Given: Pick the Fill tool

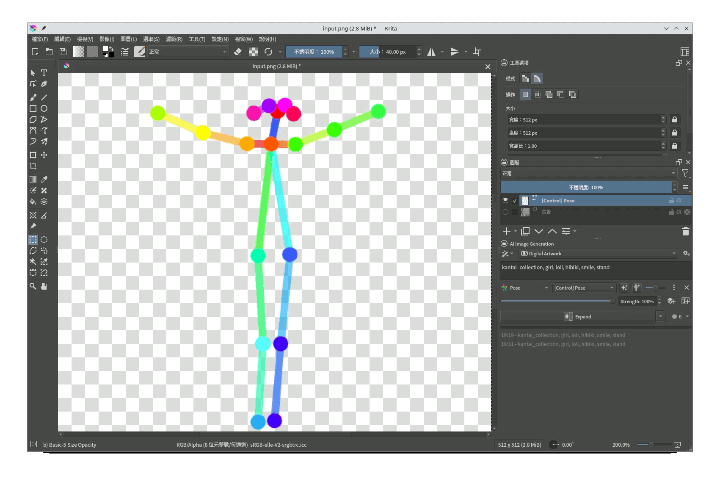Looking at the screenshot, I should coord(33,202).
